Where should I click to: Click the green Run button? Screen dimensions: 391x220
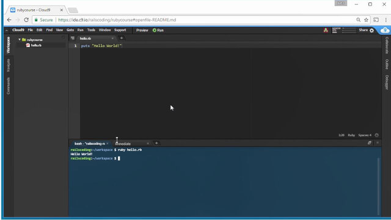[x=158, y=31]
